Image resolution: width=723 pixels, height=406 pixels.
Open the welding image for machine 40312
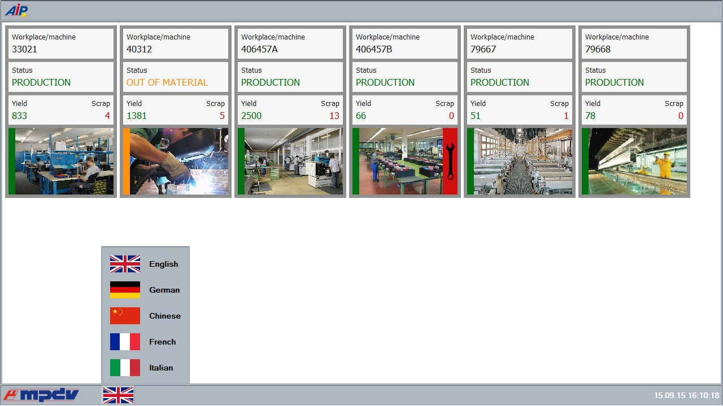coord(179,161)
